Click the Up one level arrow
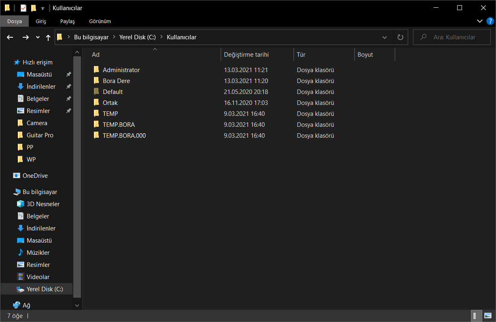The height and width of the screenshot is (322, 496). tap(48, 37)
